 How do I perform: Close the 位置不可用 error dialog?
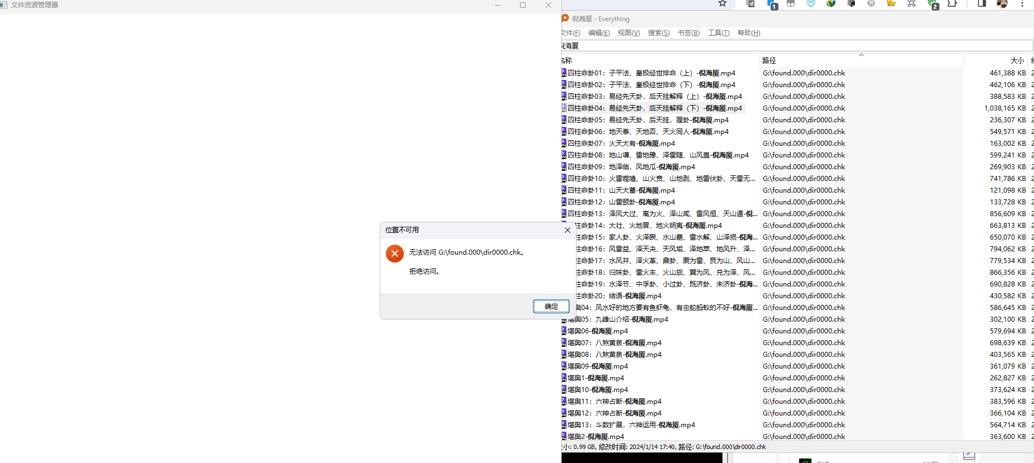[567, 230]
